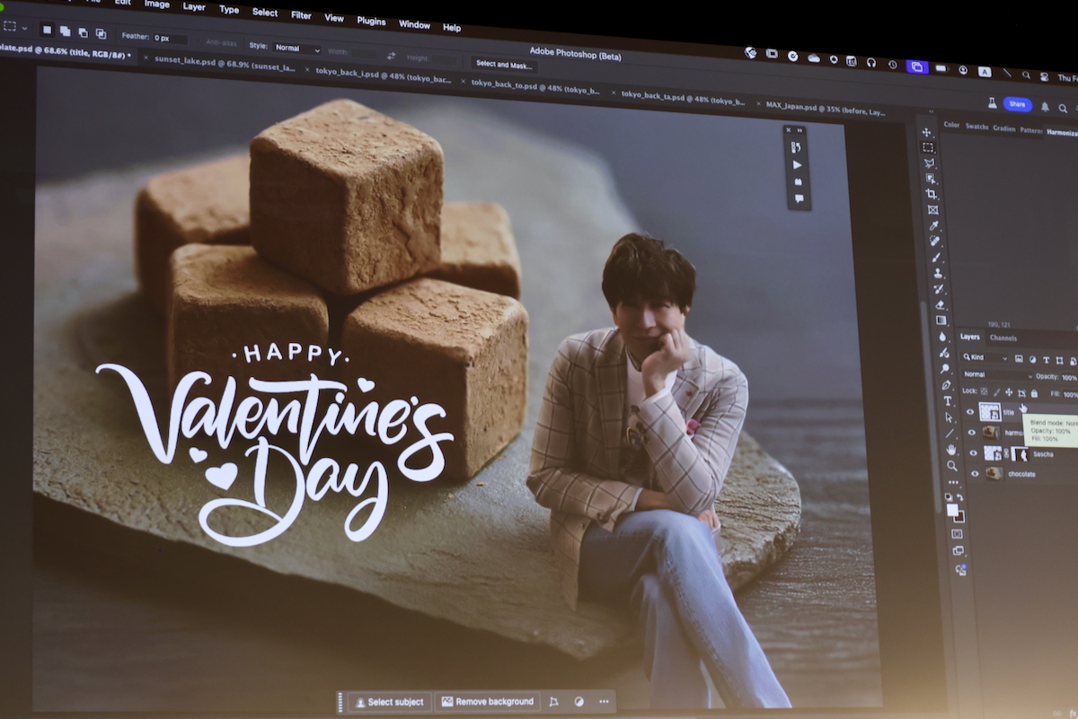Select the Crop tool

932,194
